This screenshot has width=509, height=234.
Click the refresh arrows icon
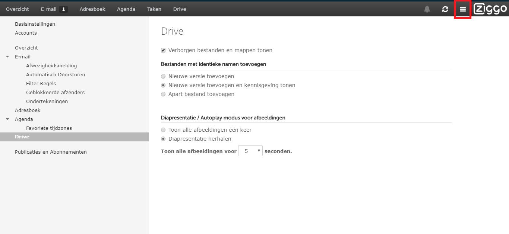(x=445, y=9)
